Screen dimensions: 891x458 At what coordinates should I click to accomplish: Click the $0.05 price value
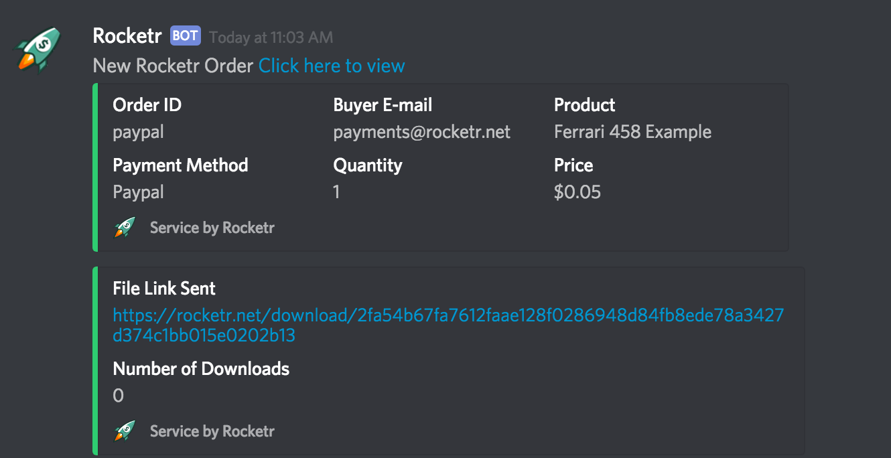tap(577, 192)
